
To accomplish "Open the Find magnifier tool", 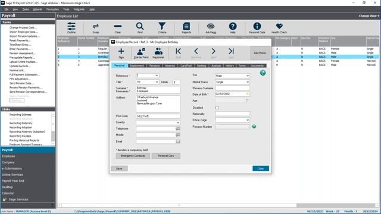I will [x=140, y=27].
